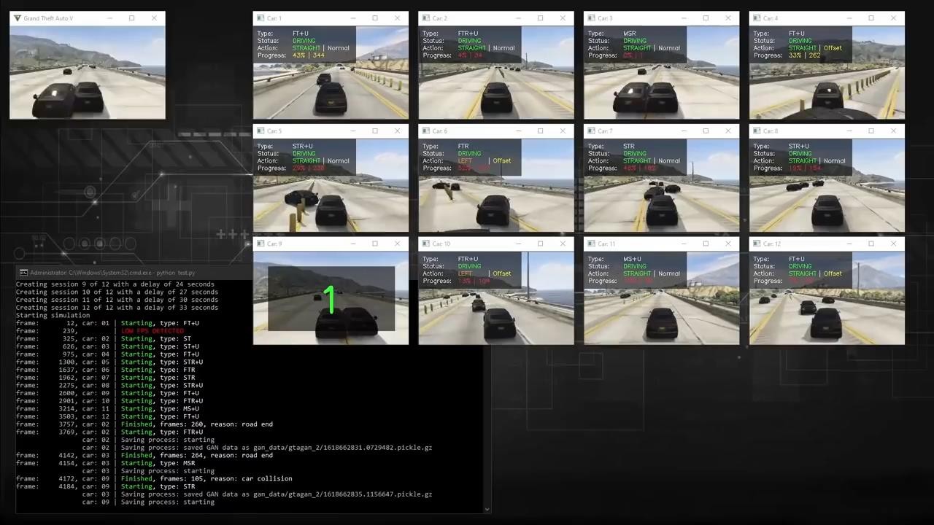Viewport: 934px width, 525px height.
Task: Click saved path ending '1618662831.0729482.pickle.gz'
Action: tap(341, 448)
